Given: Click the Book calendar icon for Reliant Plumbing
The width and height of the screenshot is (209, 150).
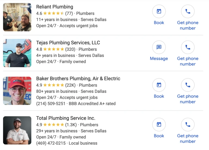Looking at the screenshot, I should [159, 11].
